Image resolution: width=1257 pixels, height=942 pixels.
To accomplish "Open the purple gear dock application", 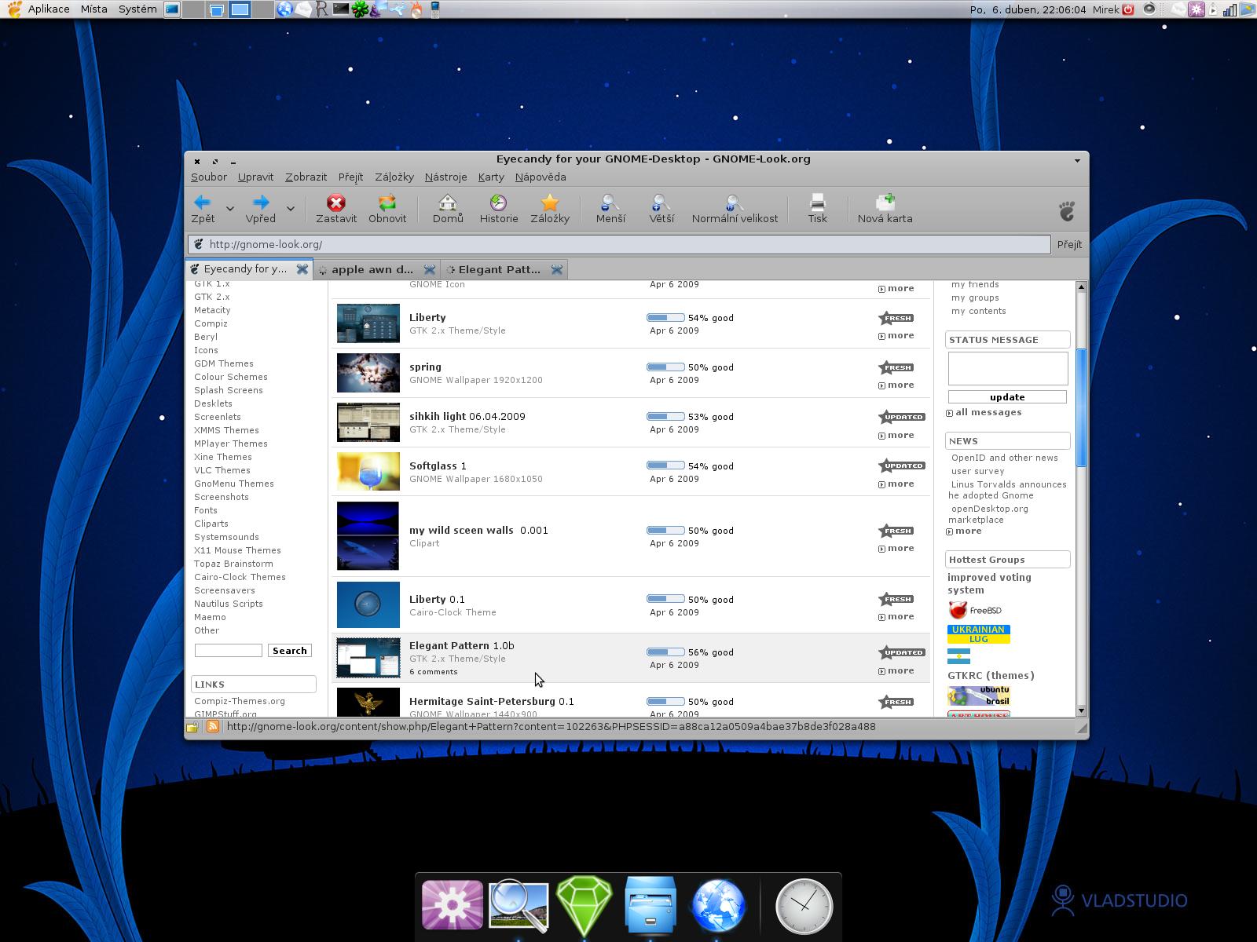I will [453, 904].
